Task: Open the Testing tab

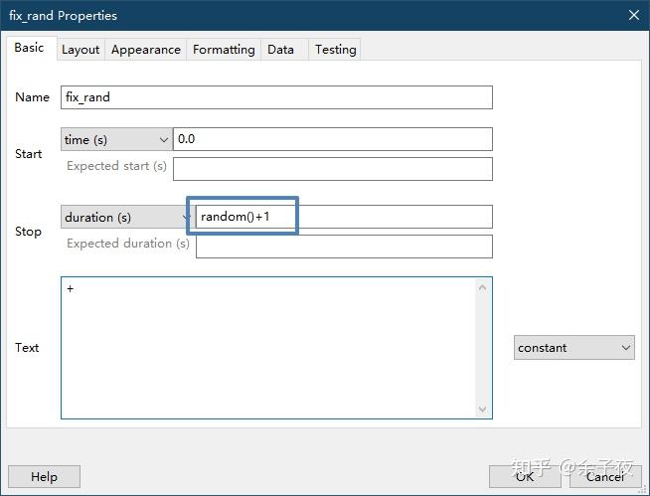Action: click(x=335, y=50)
